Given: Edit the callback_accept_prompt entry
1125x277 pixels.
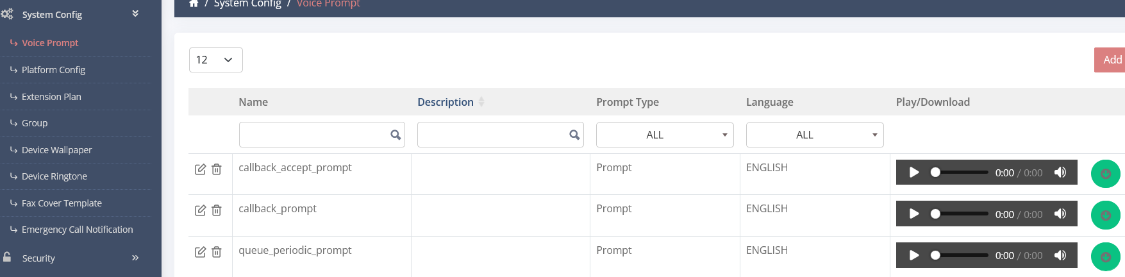Looking at the screenshot, I should [x=200, y=169].
